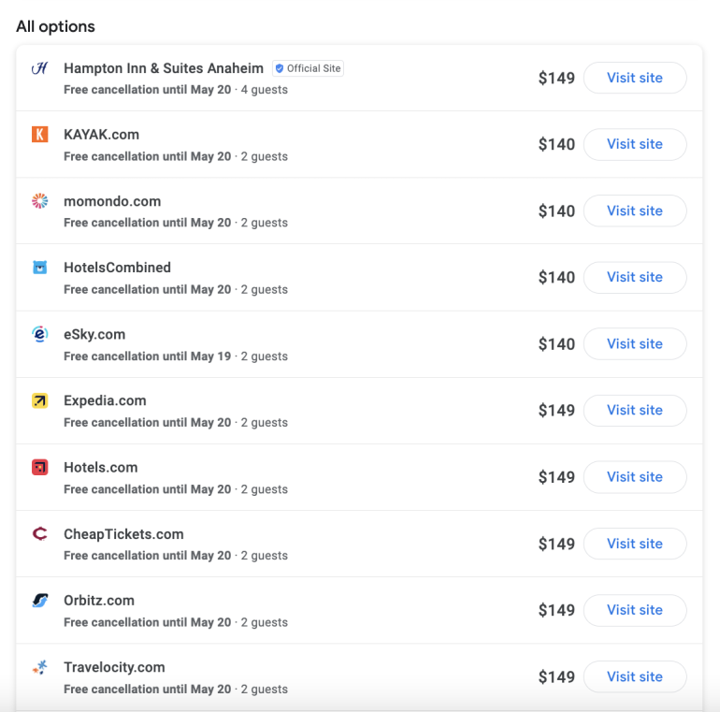Click the eSky.com logo icon
Image resolution: width=720 pixels, height=712 pixels.
39,334
